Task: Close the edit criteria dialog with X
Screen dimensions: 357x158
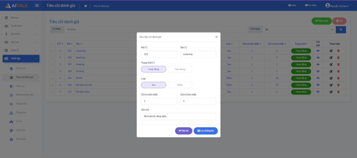Action: (x=217, y=37)
